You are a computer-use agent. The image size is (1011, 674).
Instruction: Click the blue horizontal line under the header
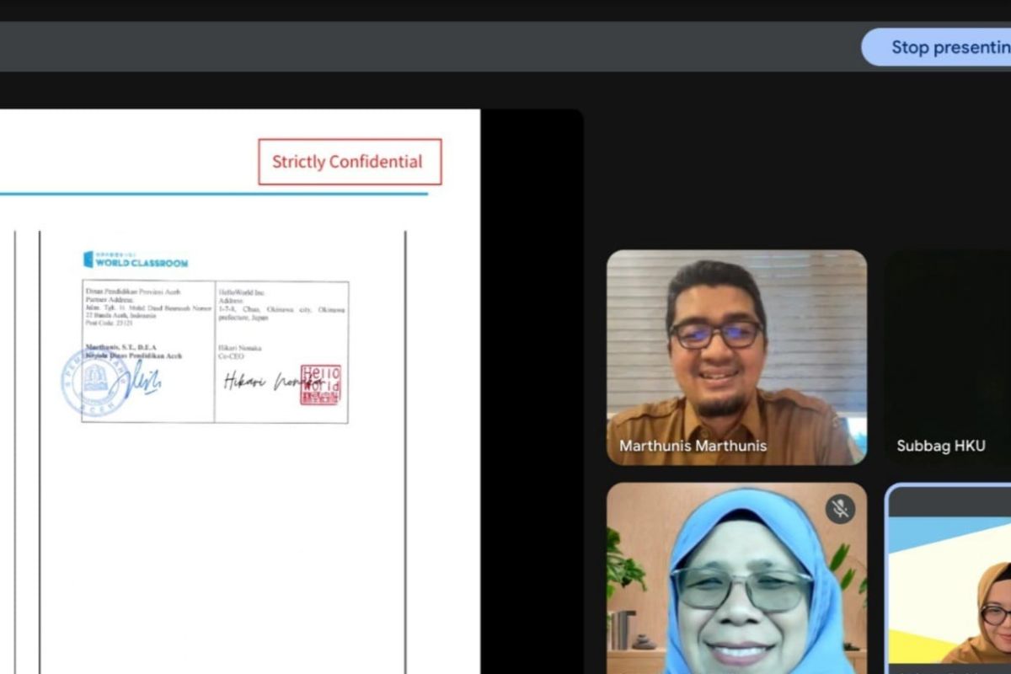click(x=211, y=194)
